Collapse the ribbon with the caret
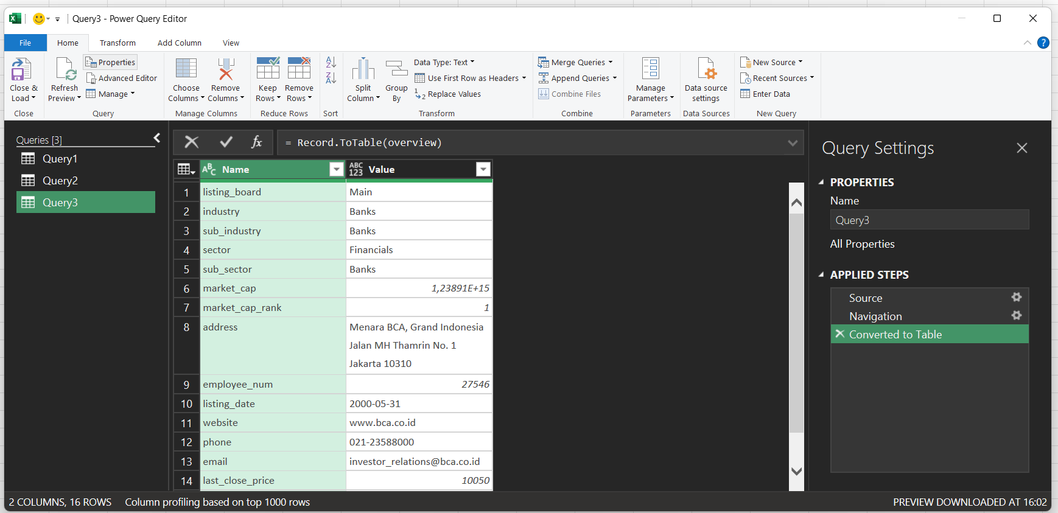1058x513 pixels. point(1028,43)
